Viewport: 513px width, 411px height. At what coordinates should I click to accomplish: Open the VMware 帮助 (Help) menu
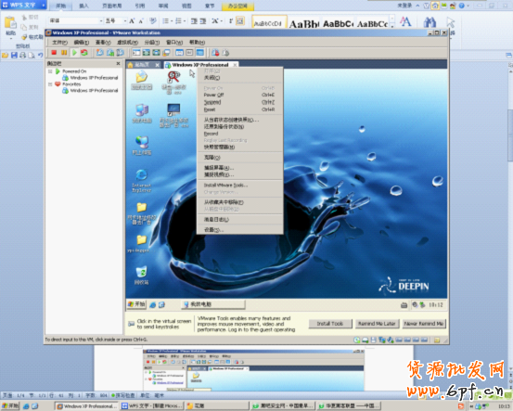(x=197, y=42)
